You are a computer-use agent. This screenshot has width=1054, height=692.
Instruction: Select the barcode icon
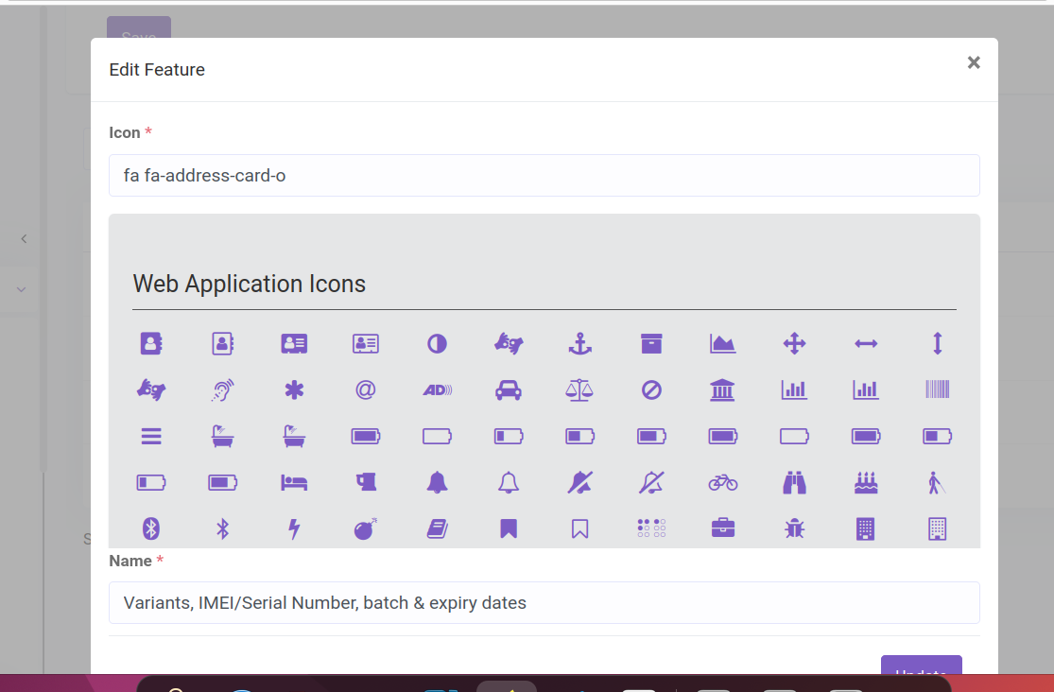point(937,389)
